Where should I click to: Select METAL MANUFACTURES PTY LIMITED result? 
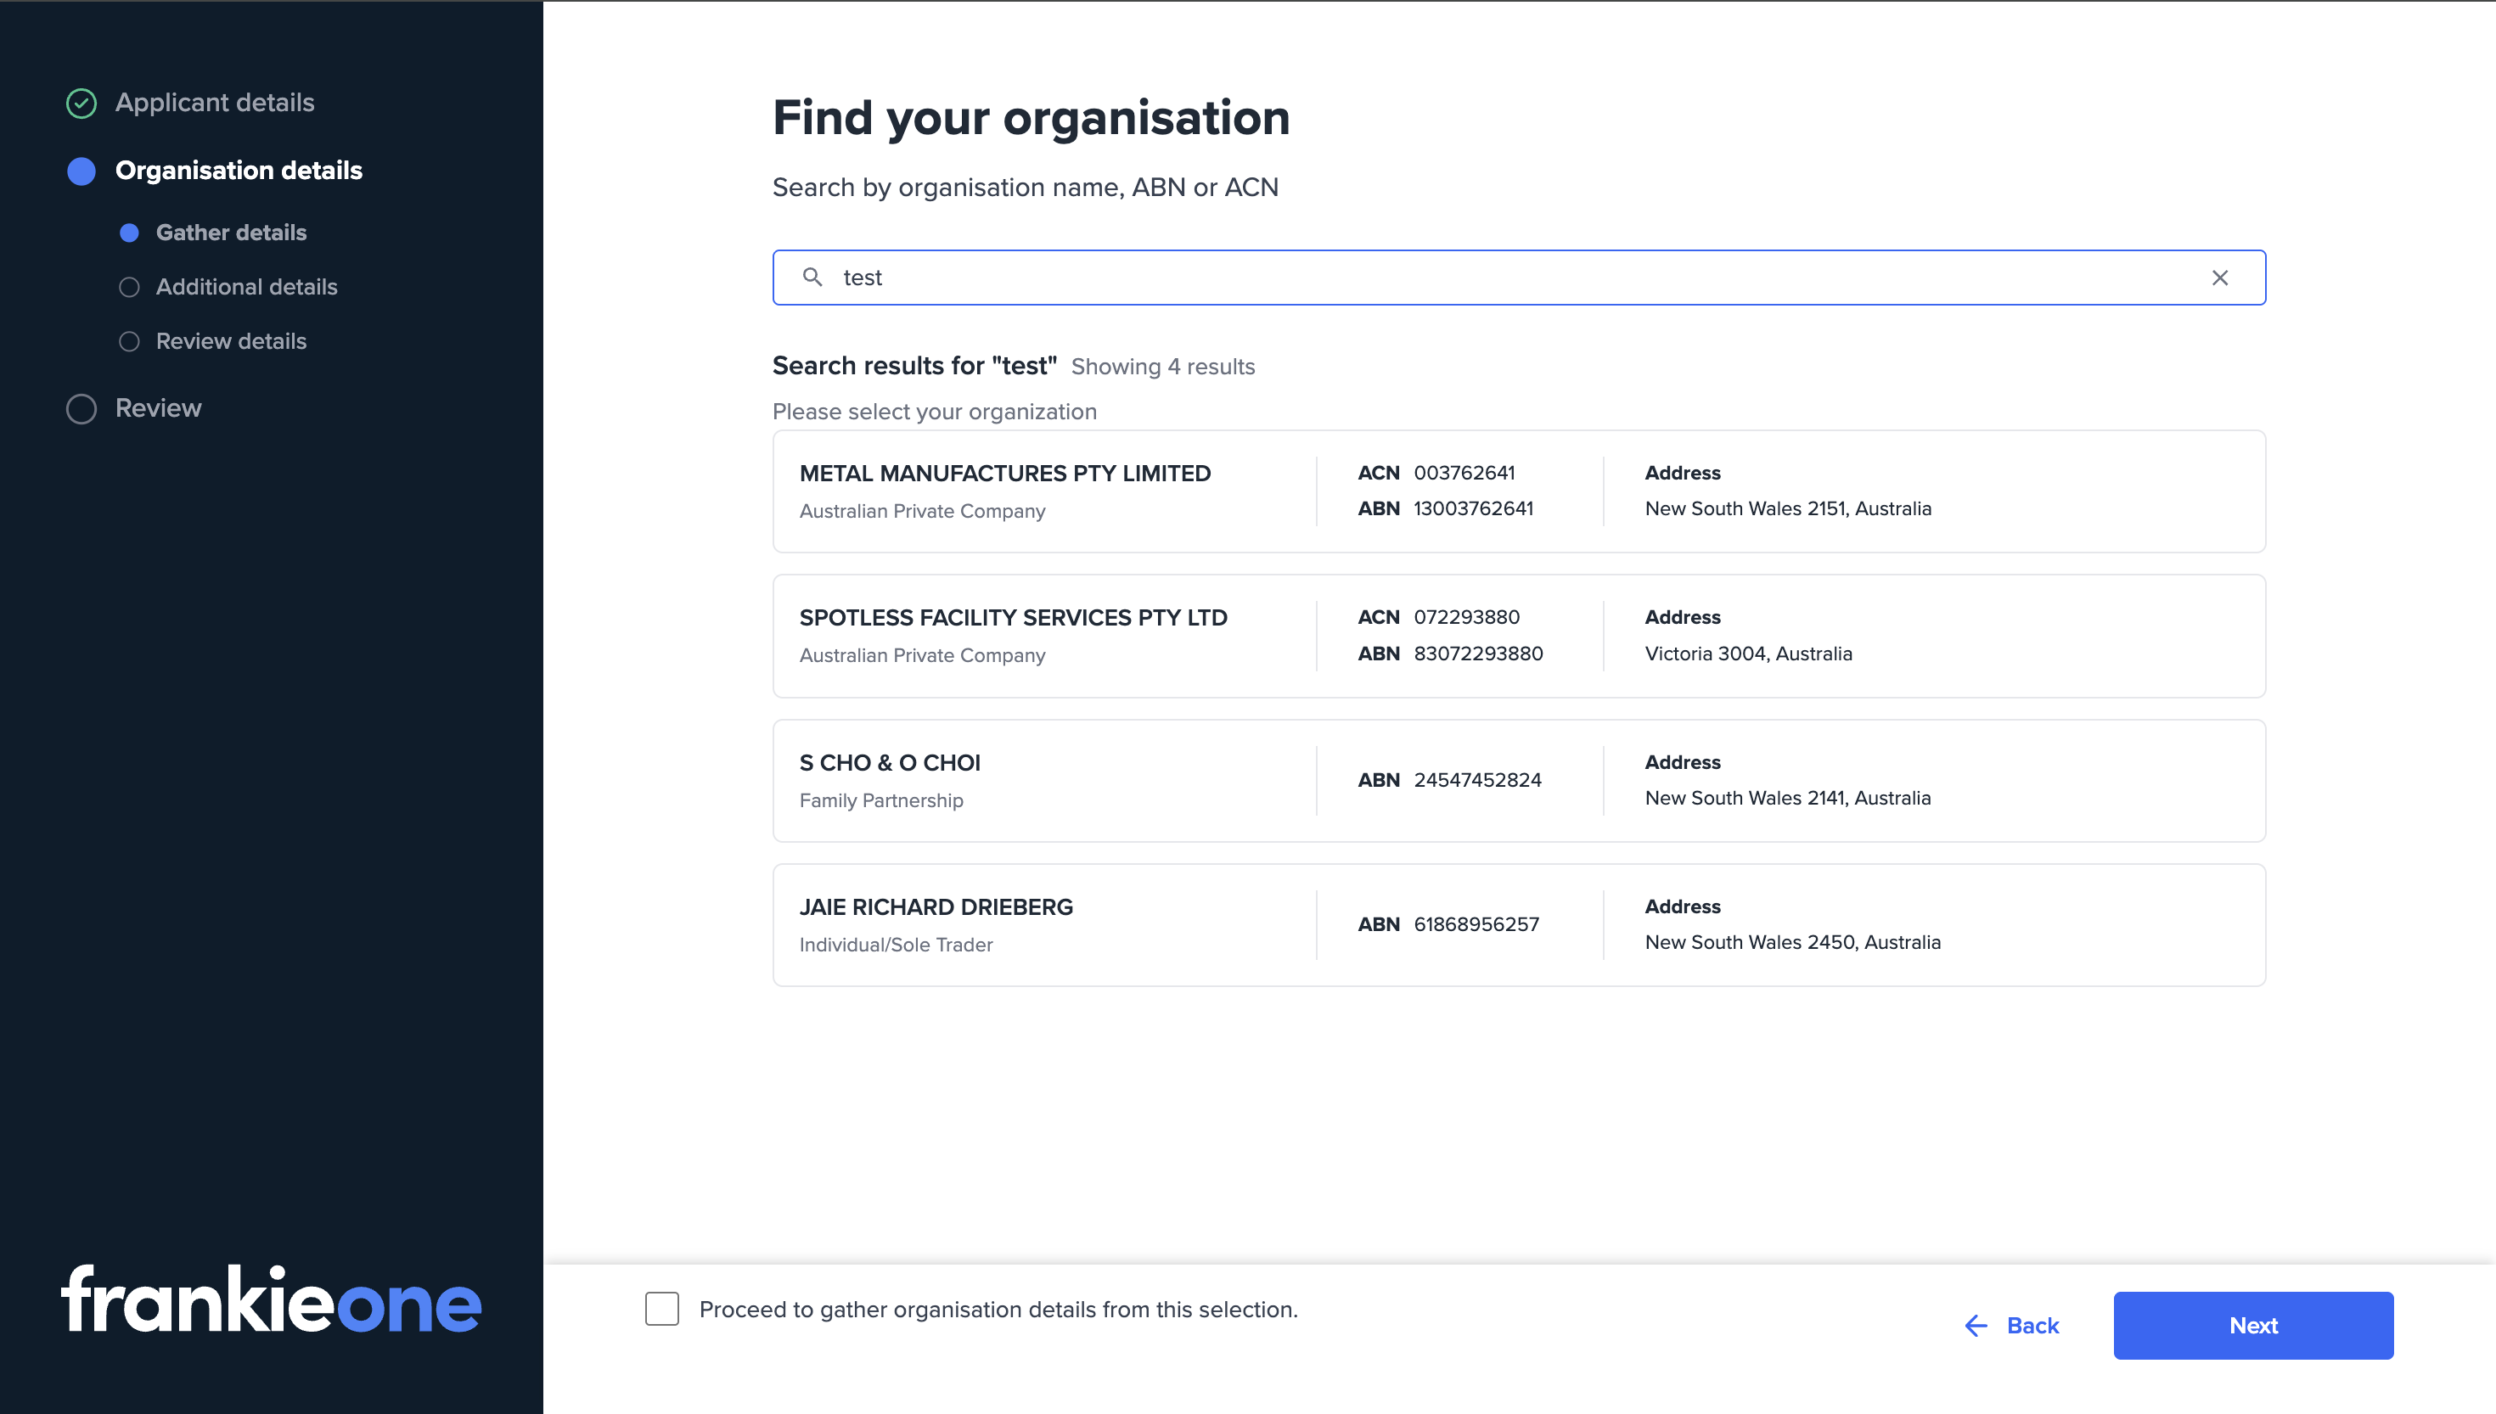(1519, 491)
